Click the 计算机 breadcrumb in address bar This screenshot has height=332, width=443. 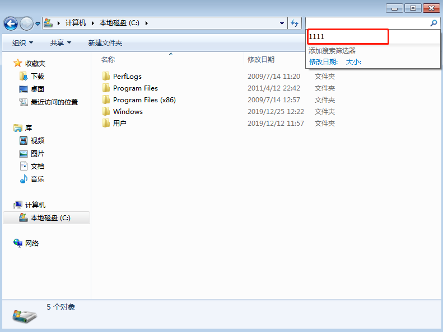[76, 23]
